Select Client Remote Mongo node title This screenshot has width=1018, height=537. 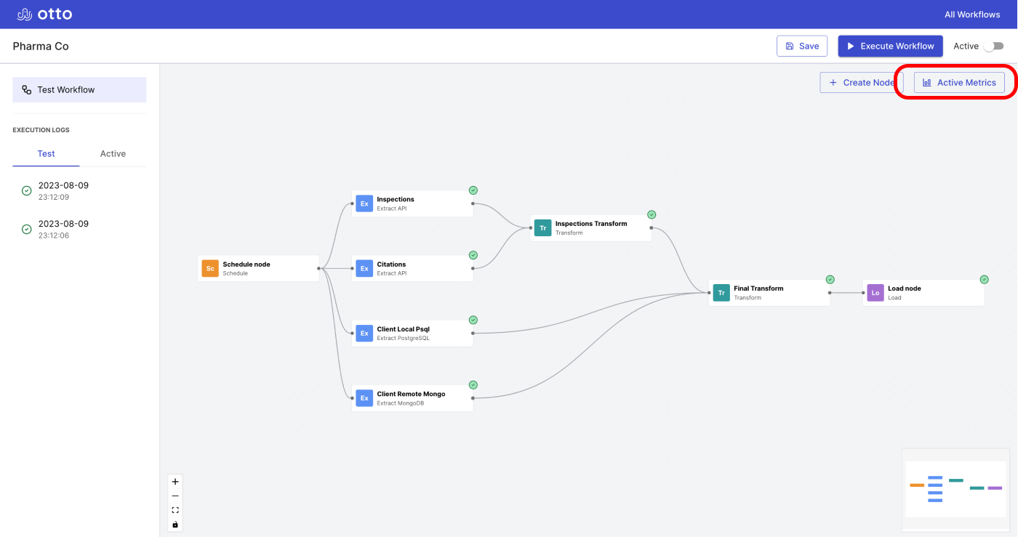[x=411, y=394]
